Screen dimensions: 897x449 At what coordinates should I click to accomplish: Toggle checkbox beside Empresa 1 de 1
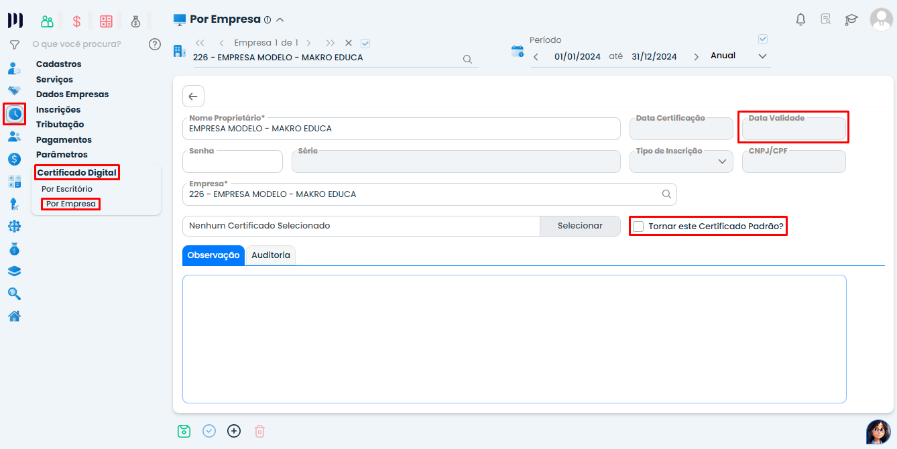tap(365, 43)
